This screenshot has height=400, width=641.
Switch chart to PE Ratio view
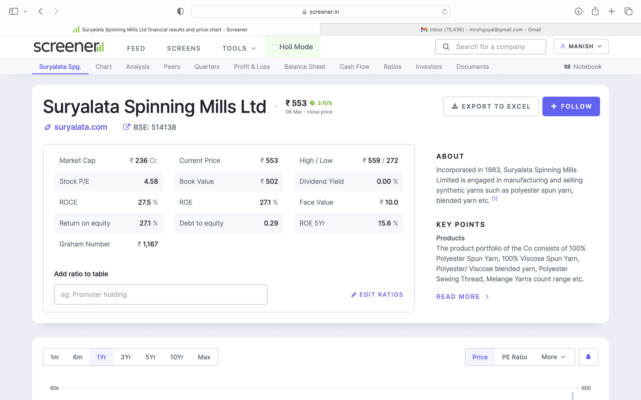[514, 357]
